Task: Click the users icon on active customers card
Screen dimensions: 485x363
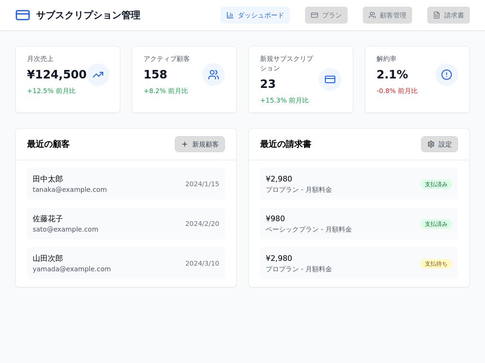Action: click(x=214, y=75)
